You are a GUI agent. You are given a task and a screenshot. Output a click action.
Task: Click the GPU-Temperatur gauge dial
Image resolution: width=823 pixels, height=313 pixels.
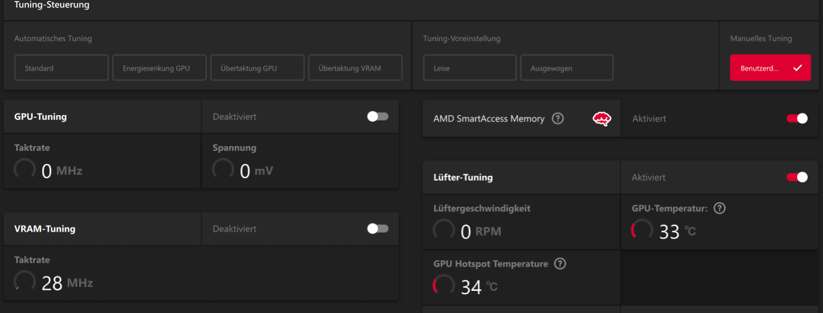[642, 230]
